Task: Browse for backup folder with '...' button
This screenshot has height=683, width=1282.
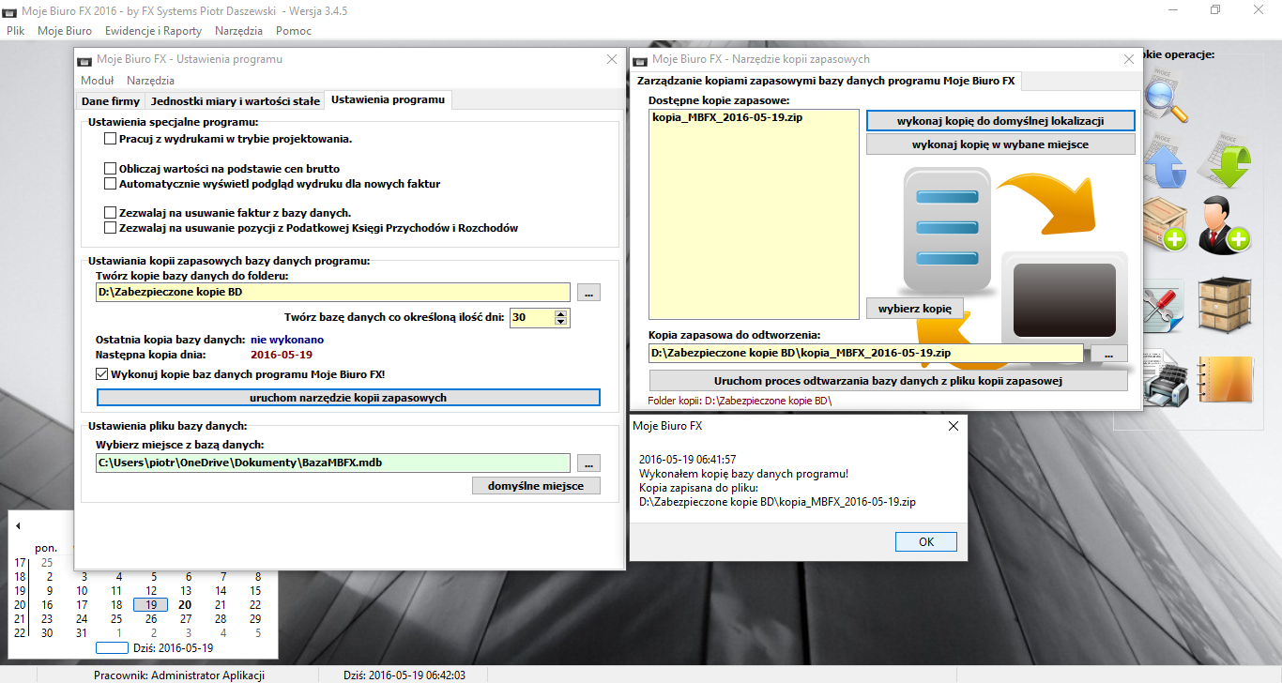Action: tap(588, 293)
